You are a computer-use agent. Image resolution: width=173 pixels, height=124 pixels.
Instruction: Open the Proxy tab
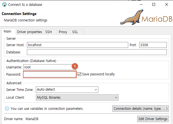pos(63,32)
